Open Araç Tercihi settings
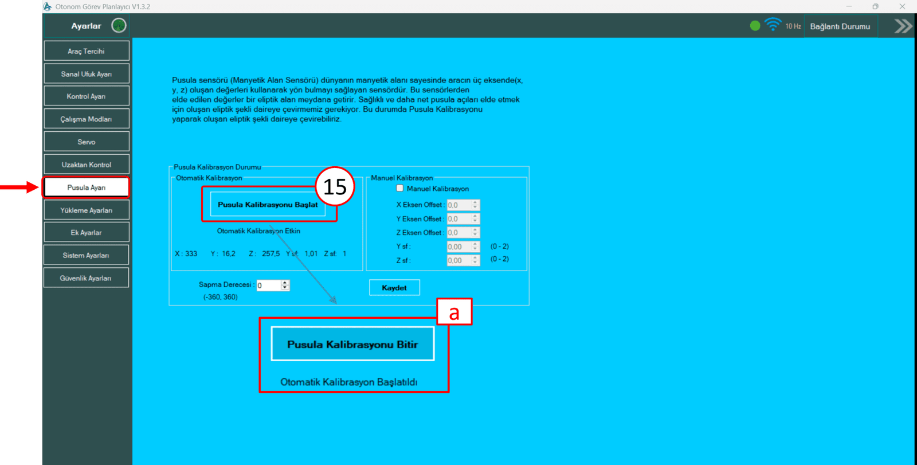 pos(87,51)
